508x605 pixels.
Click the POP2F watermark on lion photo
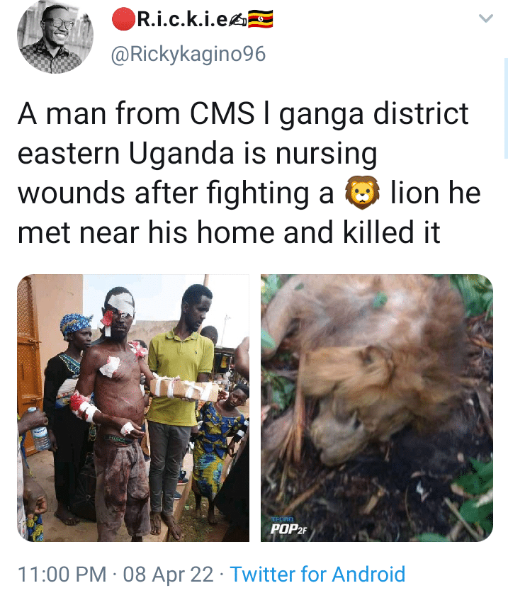point(288,528)
